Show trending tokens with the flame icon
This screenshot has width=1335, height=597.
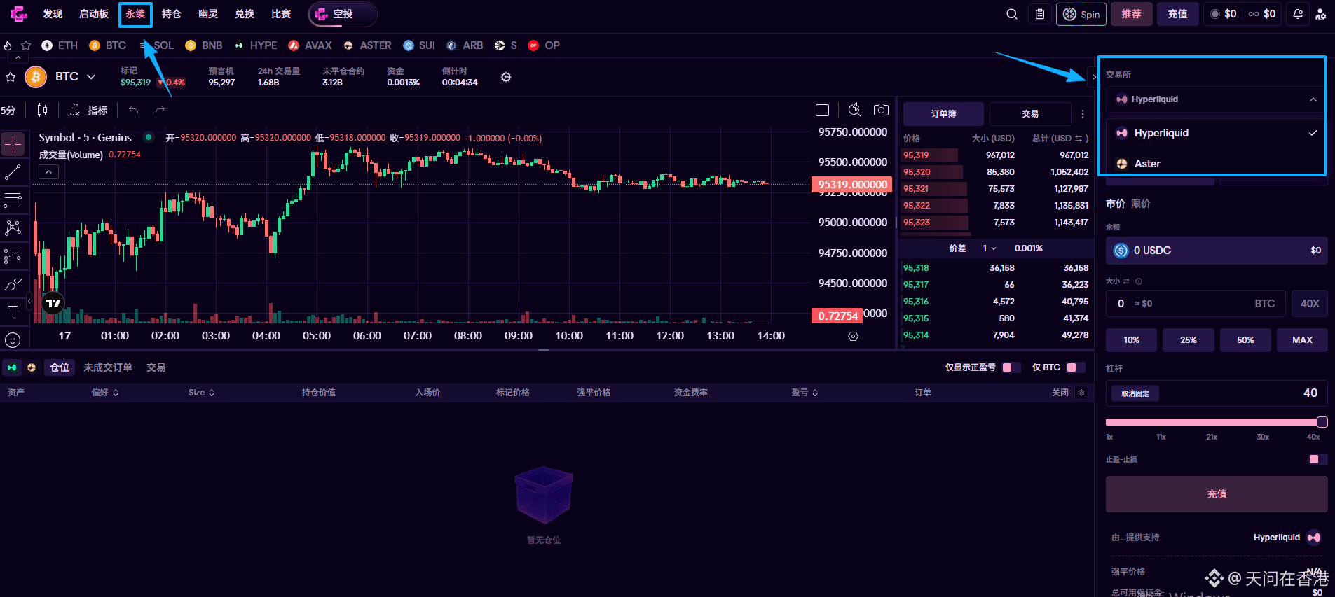pos(8,45)
